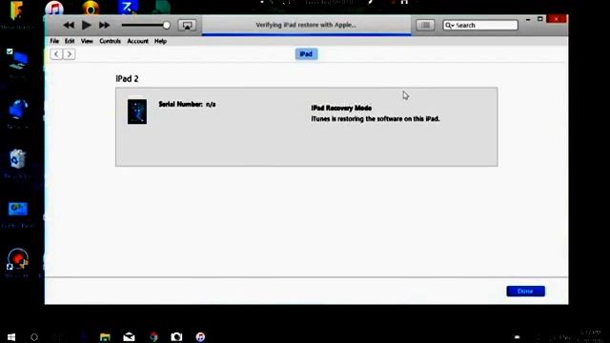The width and height of the screenshot is (610, 343).
Task: Click the 'Verifying iPad restore with Apple' status
Action: [306, 25]
